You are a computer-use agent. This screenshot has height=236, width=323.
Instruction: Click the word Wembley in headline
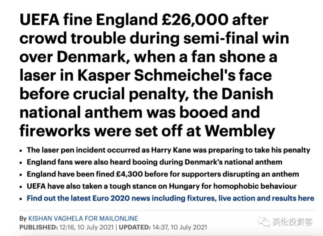click(x=240, y=131)
